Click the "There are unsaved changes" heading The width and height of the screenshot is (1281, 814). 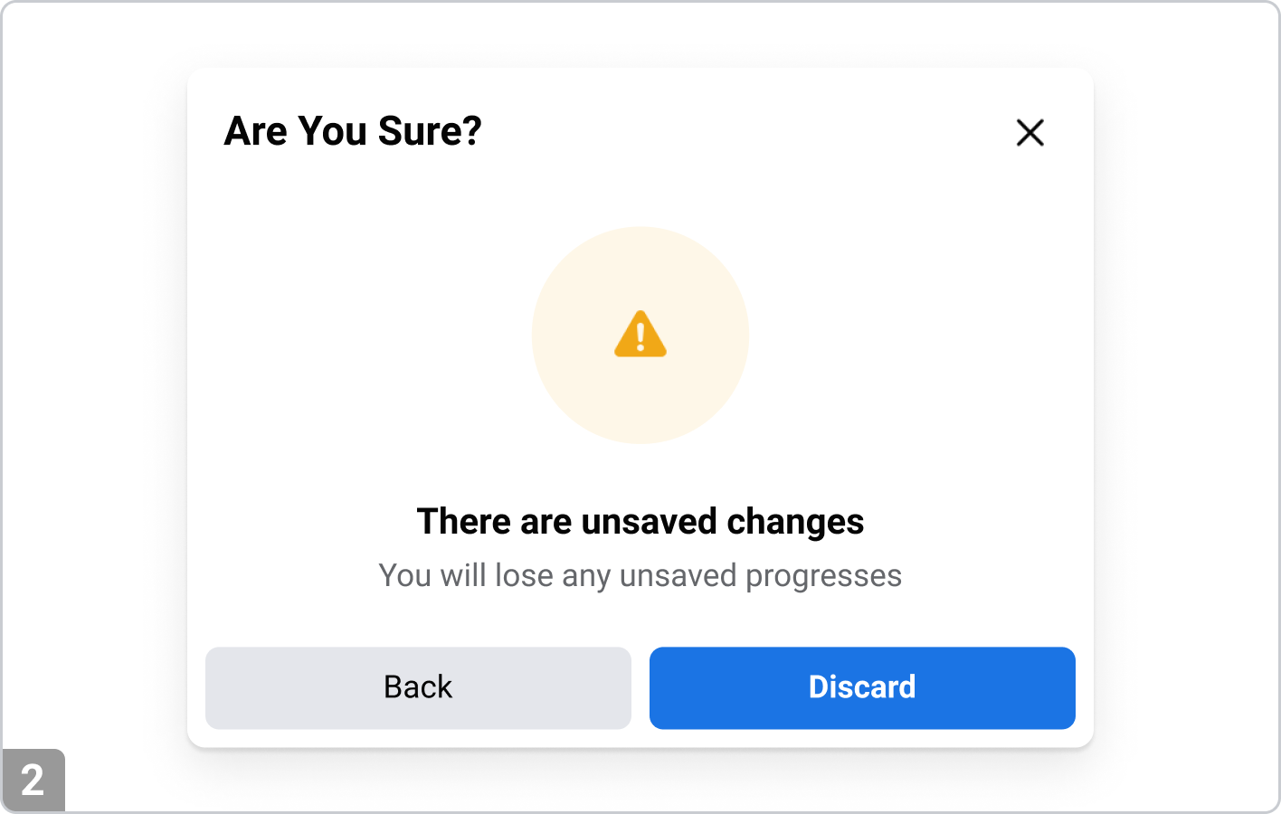(x=640, y=522)
